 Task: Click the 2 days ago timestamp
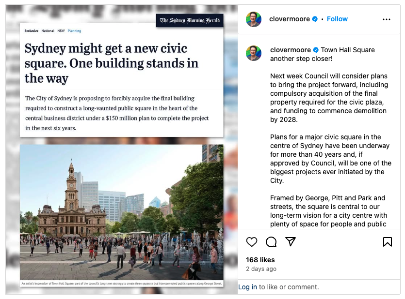click(x=261, y=269)
